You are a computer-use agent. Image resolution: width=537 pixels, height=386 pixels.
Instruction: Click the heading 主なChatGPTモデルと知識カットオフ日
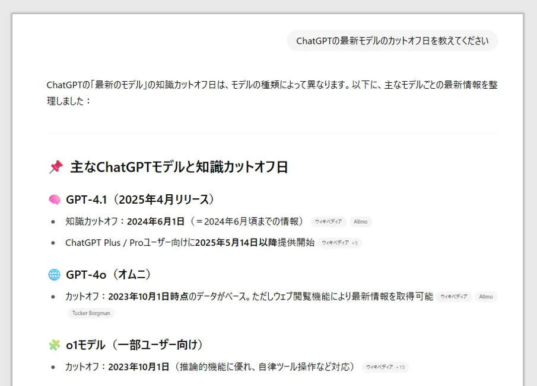[179, 167]
